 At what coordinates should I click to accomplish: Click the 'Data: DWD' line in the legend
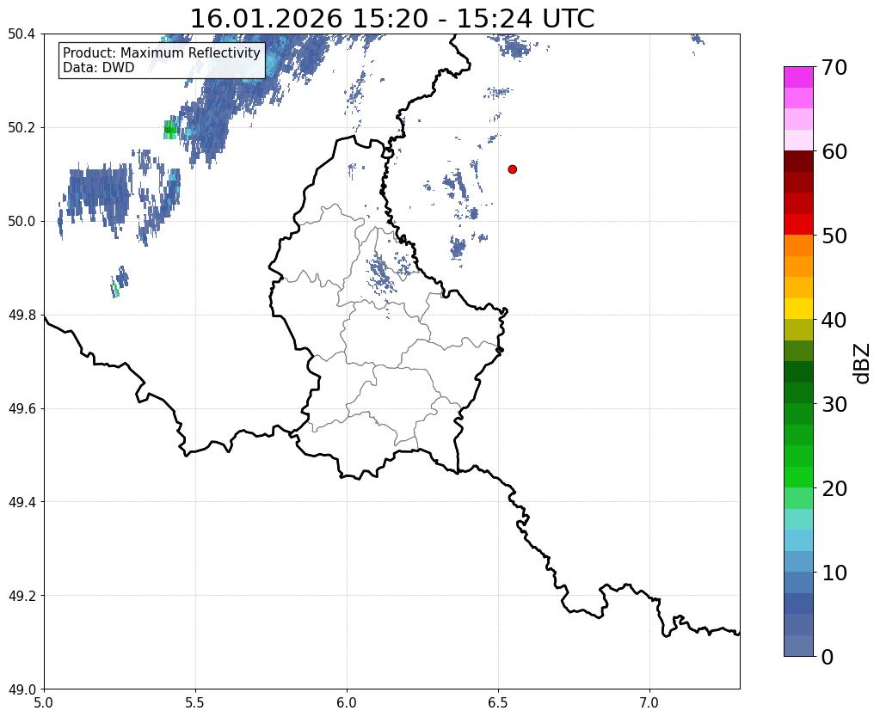click(99, 68)
